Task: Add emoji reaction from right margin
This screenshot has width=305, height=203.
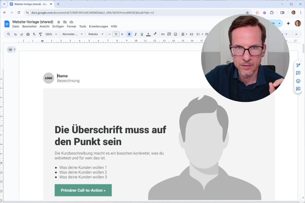Action: pyautogui.click(x=298, y=81)
